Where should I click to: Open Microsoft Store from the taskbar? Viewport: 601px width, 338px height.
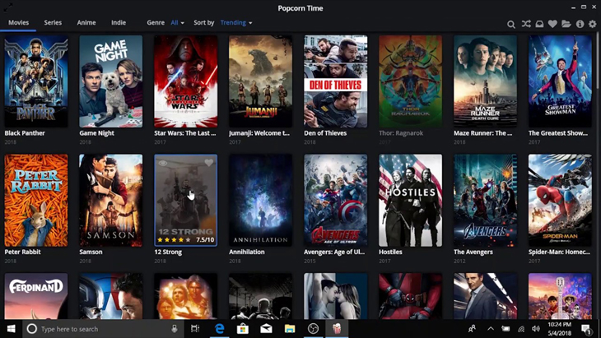243,329
